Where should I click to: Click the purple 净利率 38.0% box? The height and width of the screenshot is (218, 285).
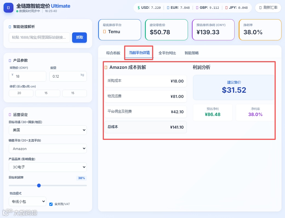click(x=255, y=112)
